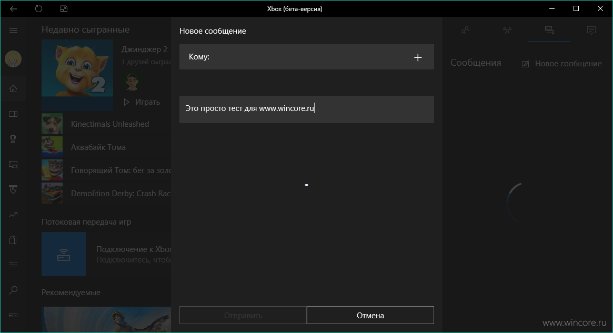Open Аквабайк Тома thumbnail
Image resolution: width=613 pixels, height=333 pixels.
[52, 147]
